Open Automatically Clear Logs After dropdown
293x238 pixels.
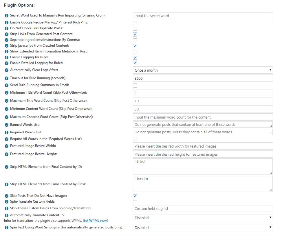click(x=203, y=70)
